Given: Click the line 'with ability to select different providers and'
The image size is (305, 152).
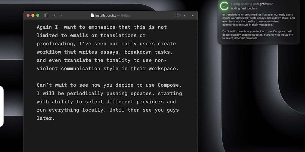Looking at the screenshot, I should click(106, 102).
